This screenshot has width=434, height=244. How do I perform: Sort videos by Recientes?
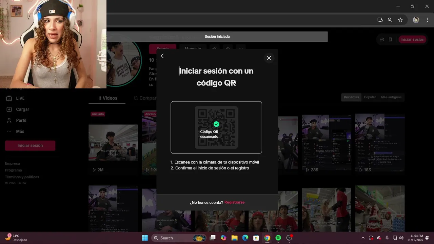pos(351,97)
